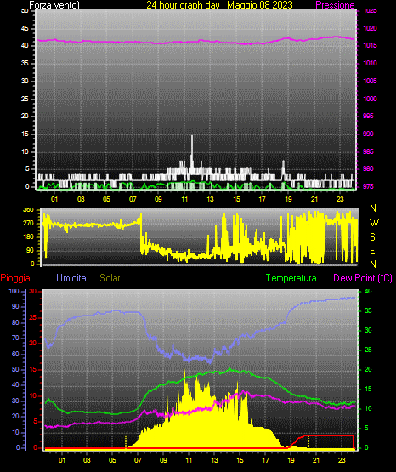Viewport: 396px width, 472px height.
Task: Click the tall wind gust spike near 11
Action: tap(192, 151)
